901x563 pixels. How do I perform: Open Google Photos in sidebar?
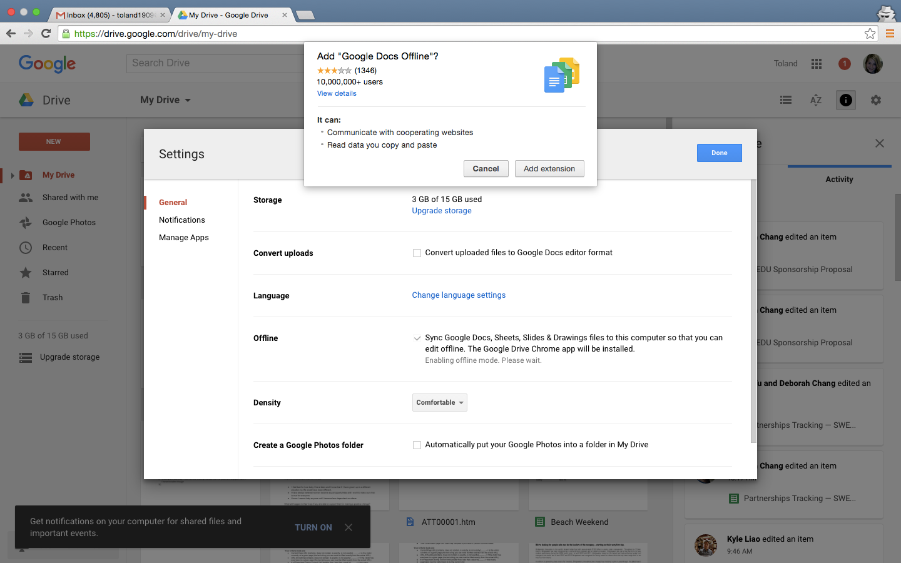pyautogui.click(x=69, y=223)
